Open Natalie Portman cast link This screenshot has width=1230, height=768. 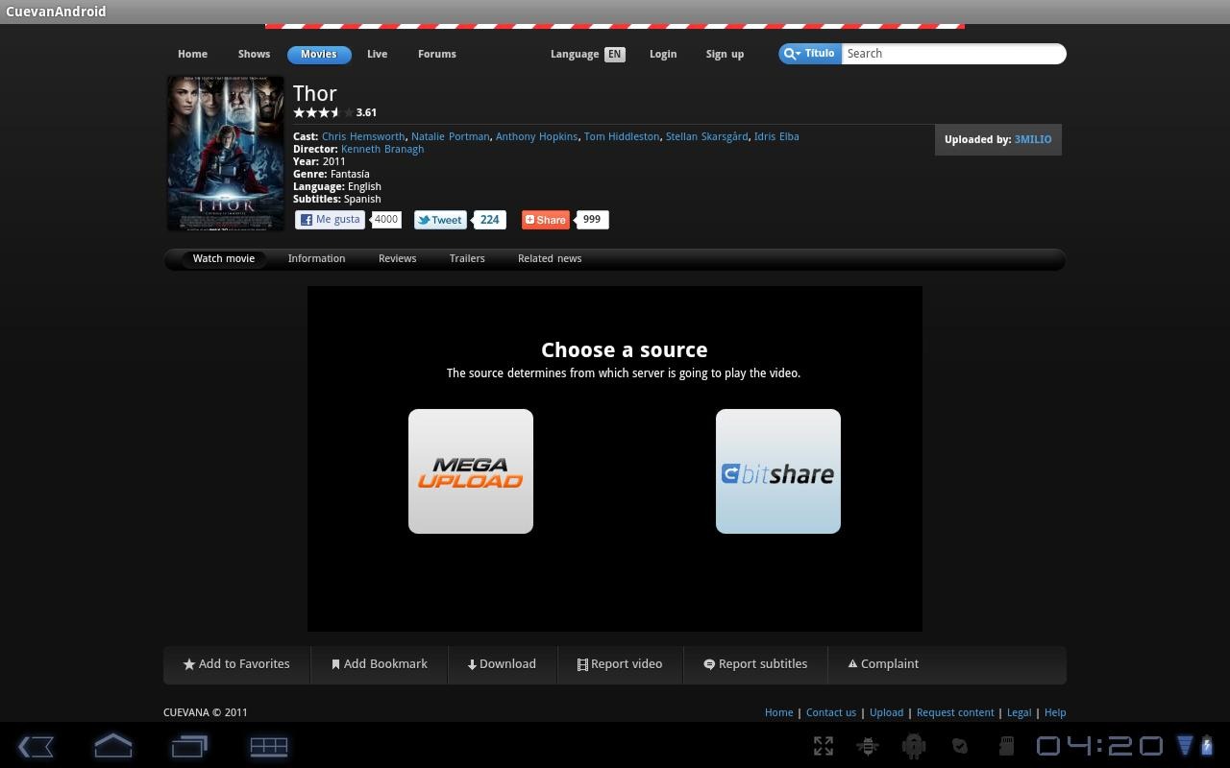[x=451, y=136]
